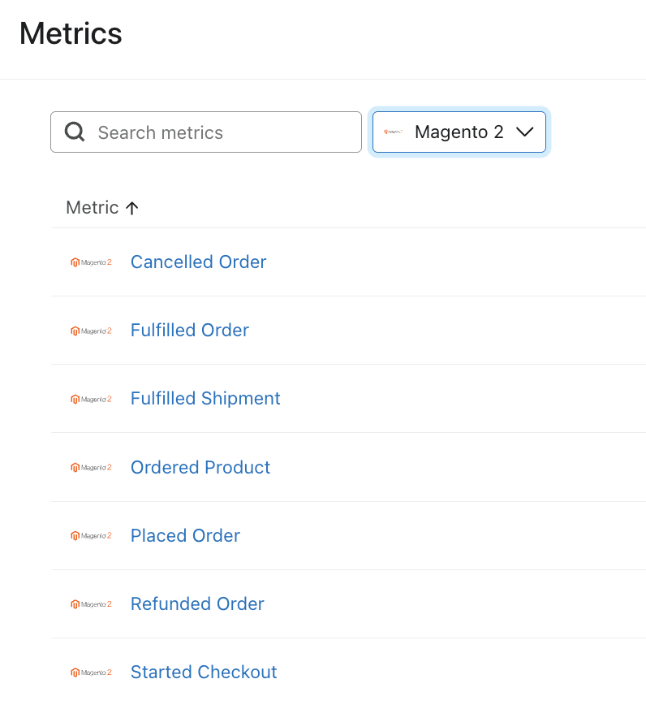
Task: Click Magento 2 logo beside Fulfilled Shipment
Action: tap(91, 399)
